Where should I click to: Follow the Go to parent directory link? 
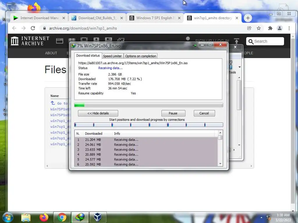tap(59, 103)
